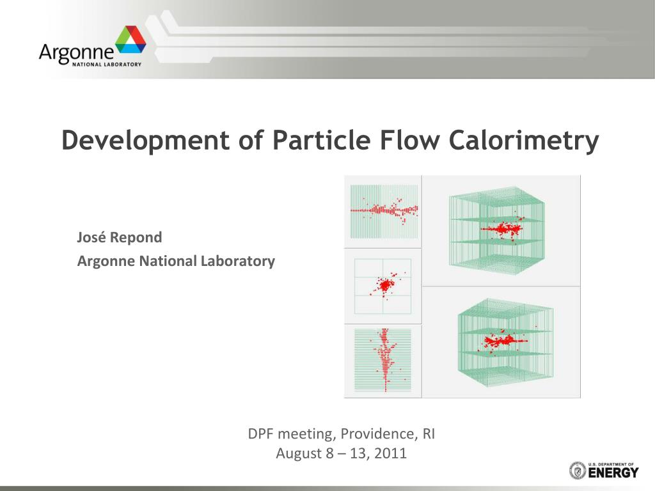This screenshot has height=491, width=655.
Task: Select the title 'Development of Particle Flow Calorimetry'
Action: click(330, 140)
